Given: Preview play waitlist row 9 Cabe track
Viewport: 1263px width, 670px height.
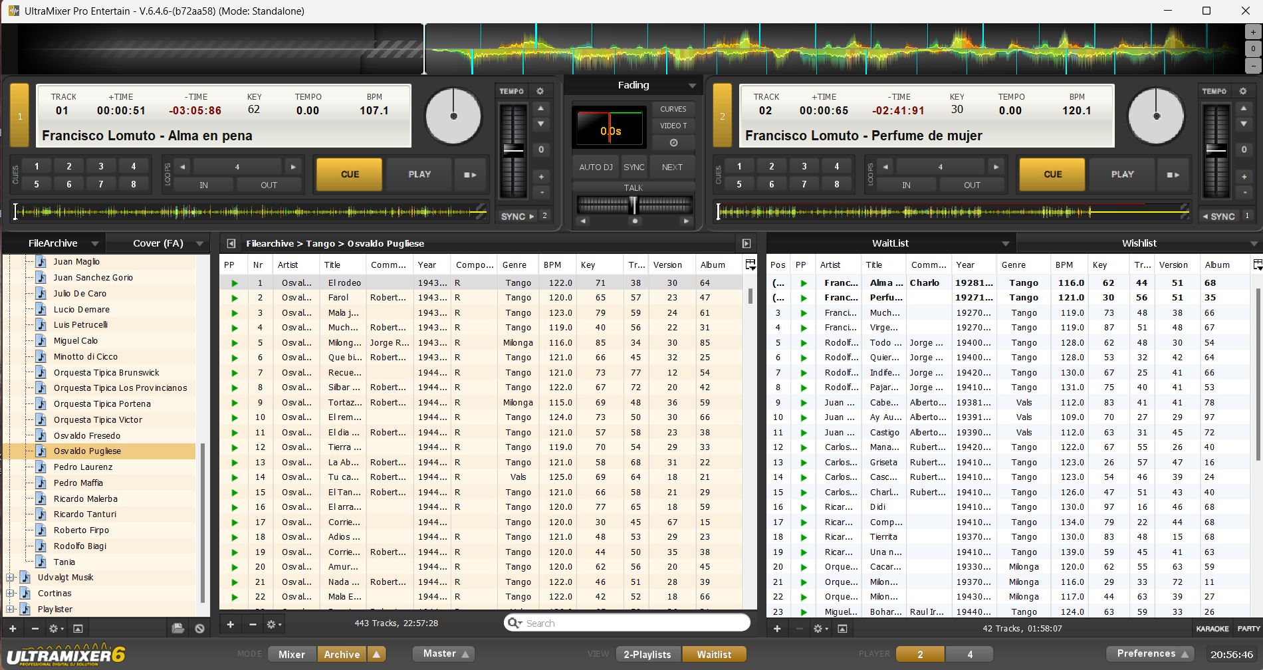Looking at the screenshot, I should point(804,403).
